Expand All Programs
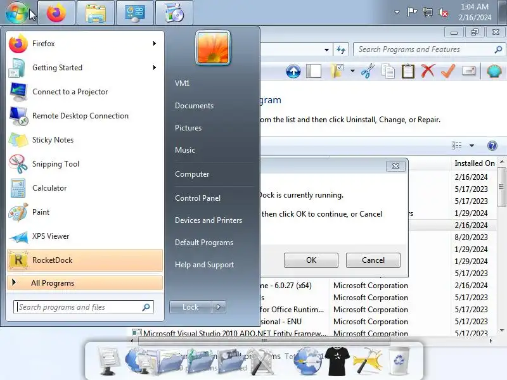The height and width of the screenshot is (380, 507). tap(85, 283)
